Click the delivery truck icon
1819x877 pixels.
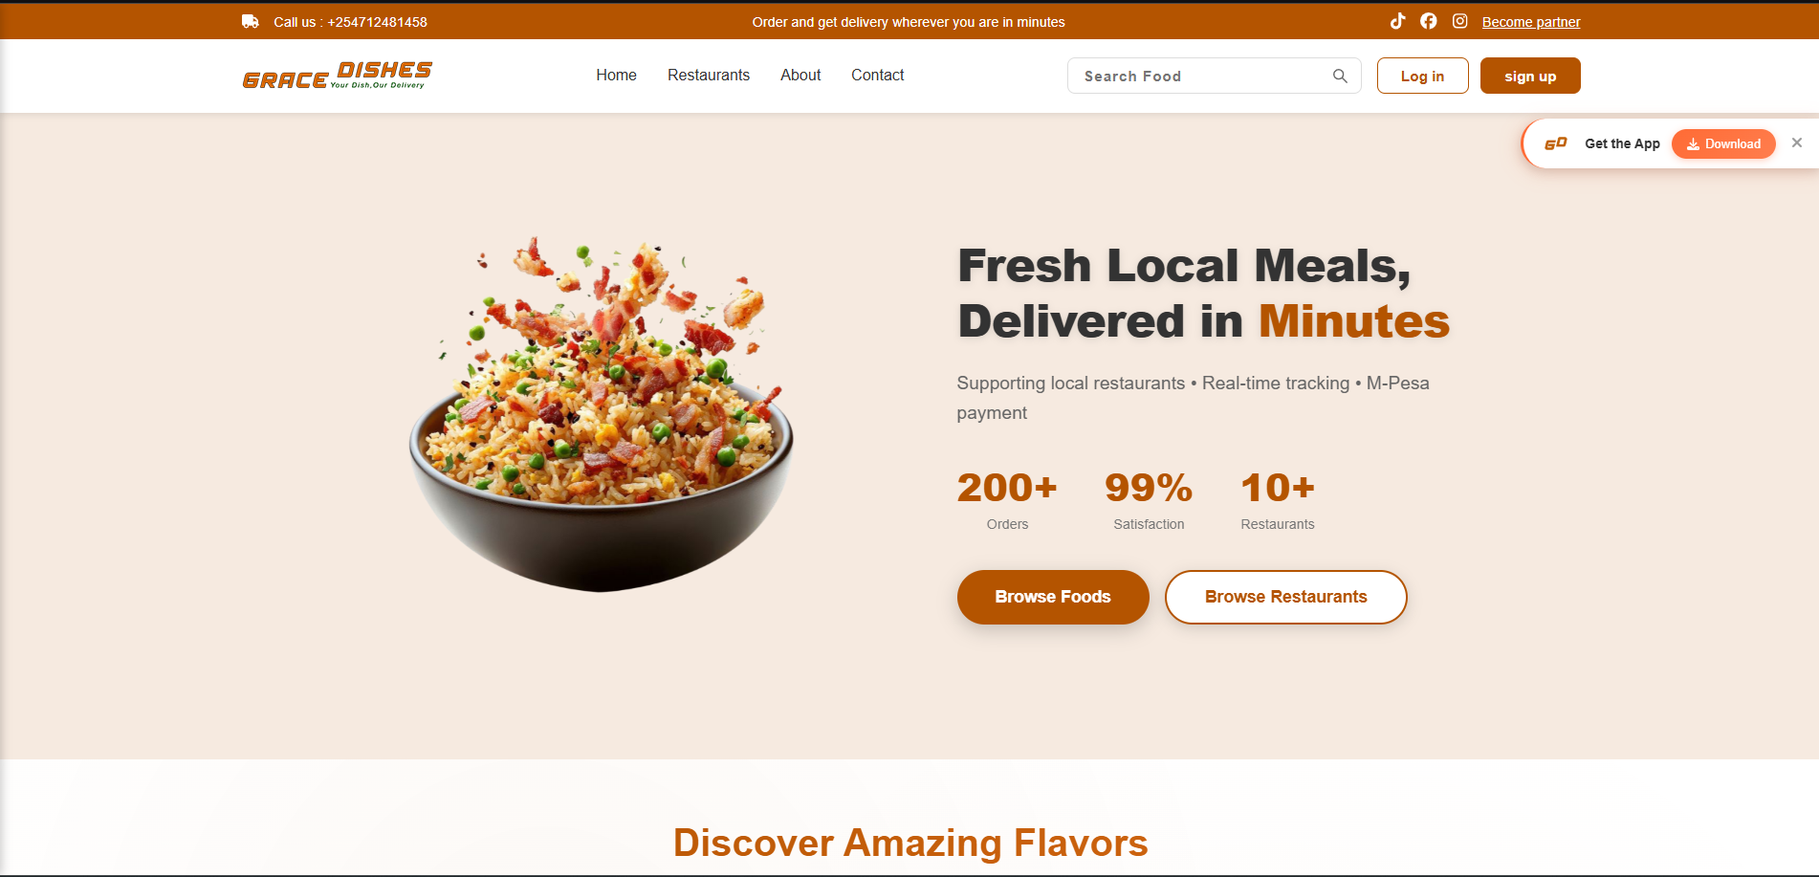251,21
